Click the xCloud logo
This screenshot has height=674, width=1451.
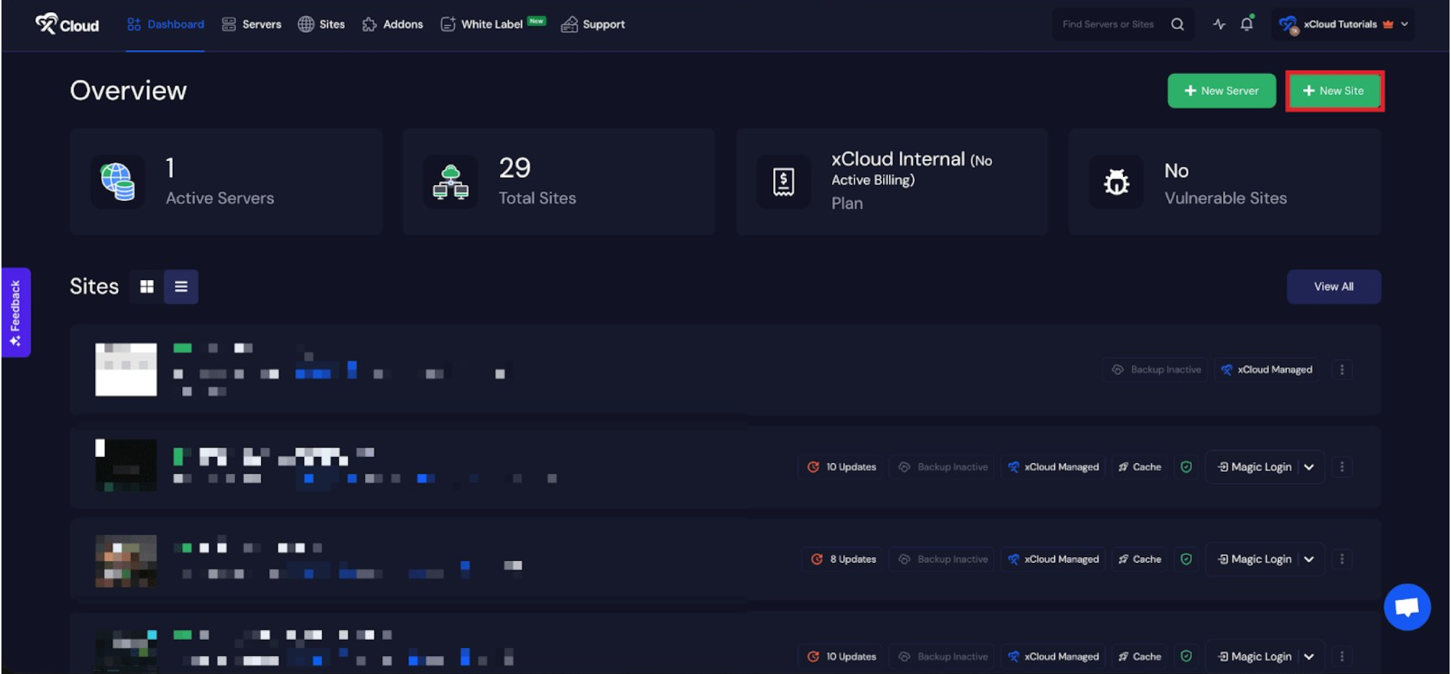[67, 24]
